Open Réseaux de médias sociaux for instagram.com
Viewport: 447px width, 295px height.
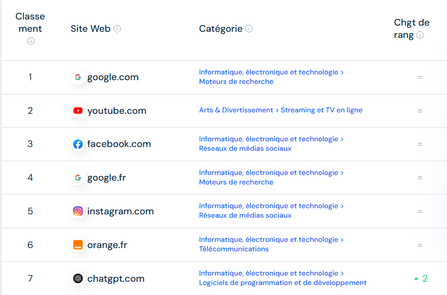coord(245,215)
